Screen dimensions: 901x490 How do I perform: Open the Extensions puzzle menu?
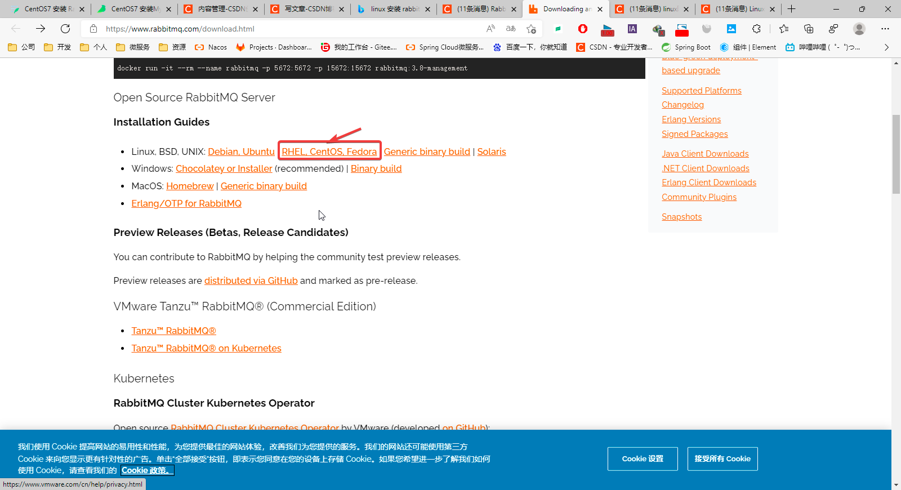[756, 29]
